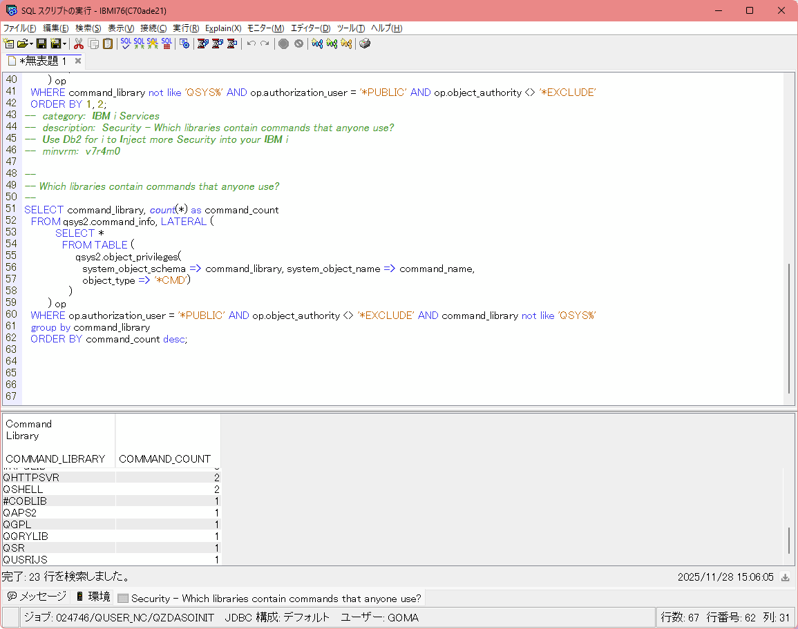The width and height of the screenshot is (798, 629).
Task: Click the editor vertical scrollbar thumb
Action: pyautogui.click(x=789, y=329)
